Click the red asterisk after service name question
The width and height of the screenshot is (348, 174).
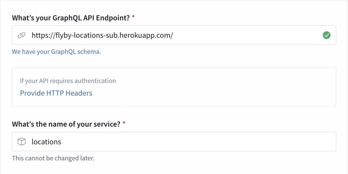pos(124,122)
